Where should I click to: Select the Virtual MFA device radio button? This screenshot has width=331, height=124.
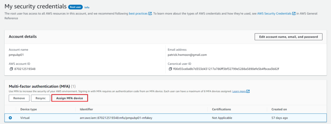[10, 118]
